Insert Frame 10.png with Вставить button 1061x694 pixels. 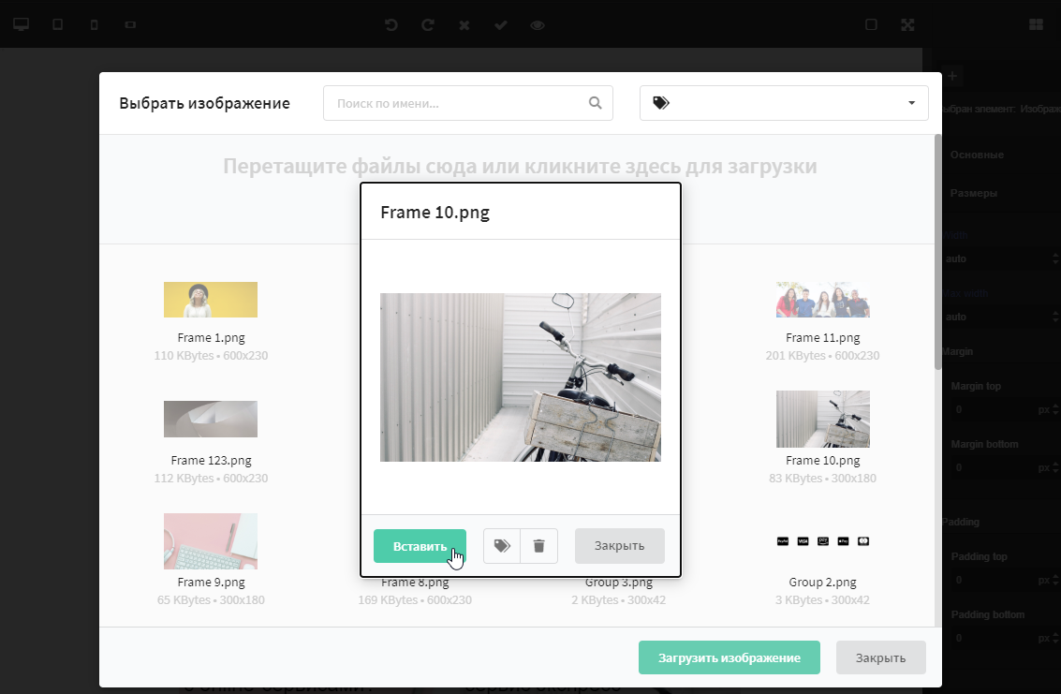point(420,546)
